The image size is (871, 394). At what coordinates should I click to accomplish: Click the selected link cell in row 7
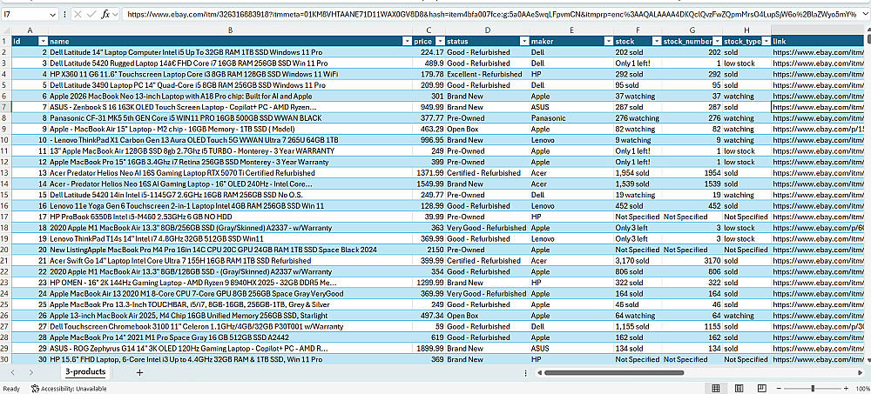818,107
